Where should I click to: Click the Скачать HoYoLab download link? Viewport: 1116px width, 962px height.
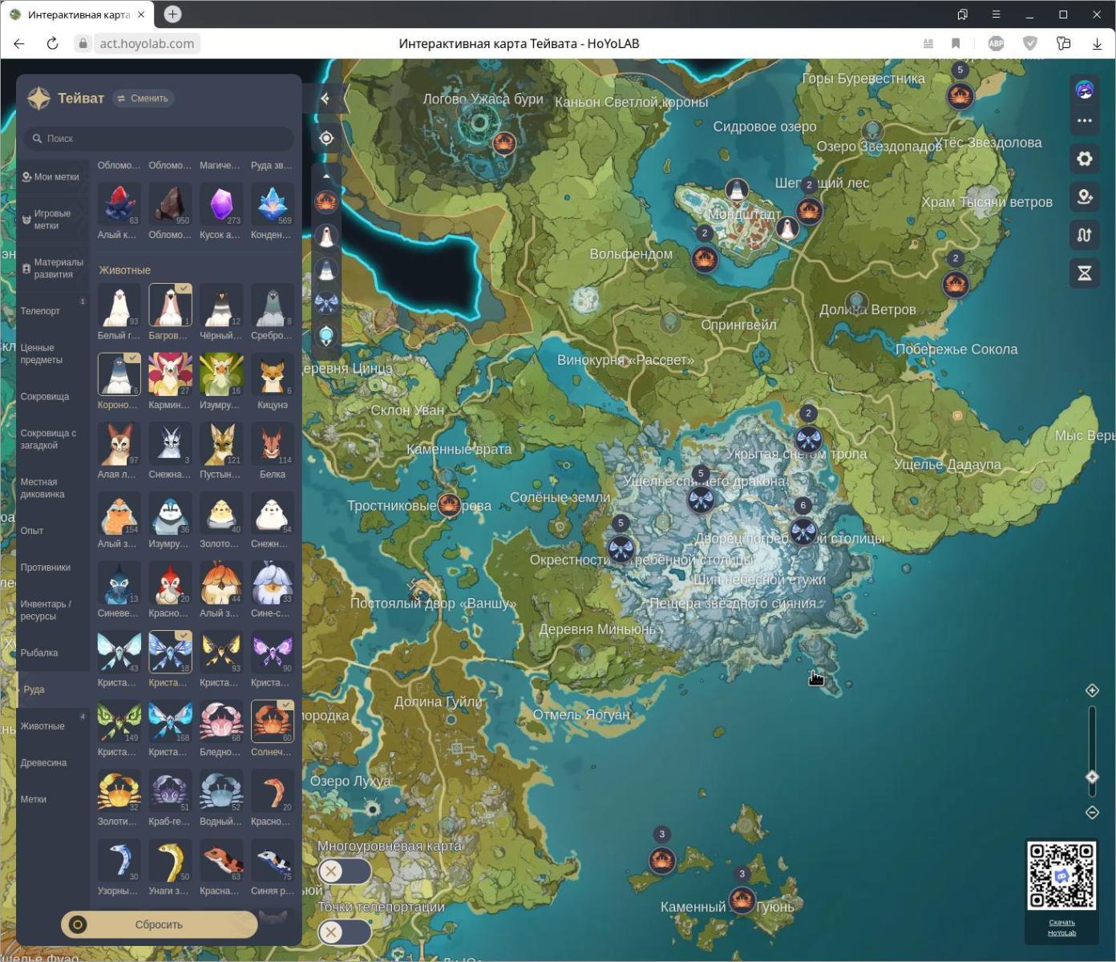(1061, 928)
